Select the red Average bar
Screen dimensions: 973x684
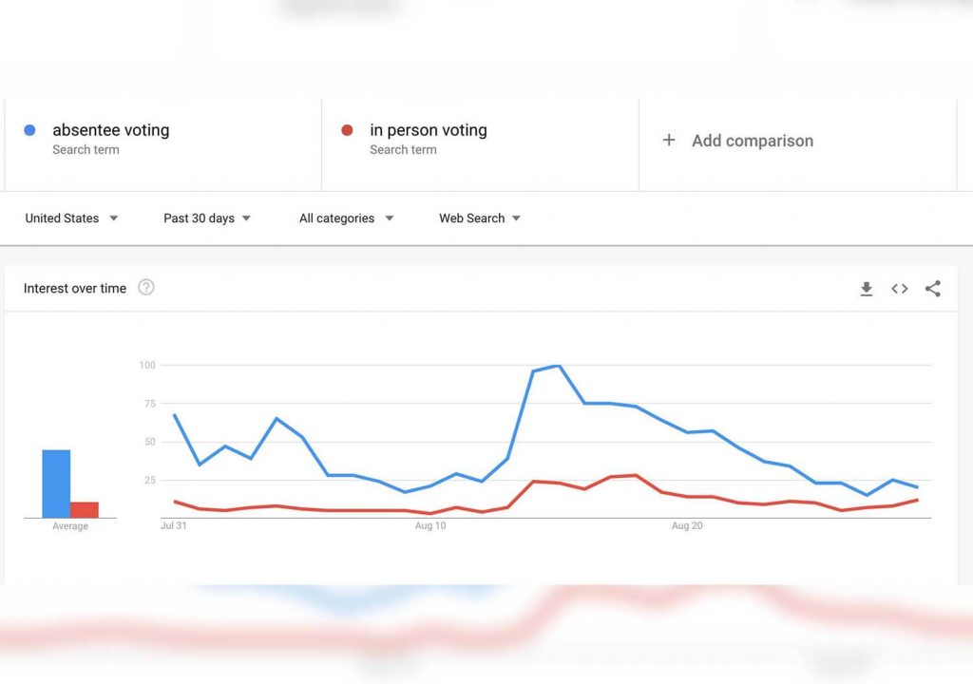(x=85, y=509)
